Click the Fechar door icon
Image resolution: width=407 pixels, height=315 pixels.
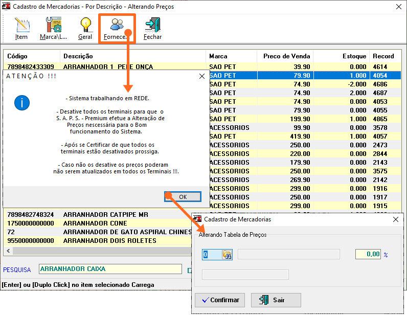pos(152,29)
